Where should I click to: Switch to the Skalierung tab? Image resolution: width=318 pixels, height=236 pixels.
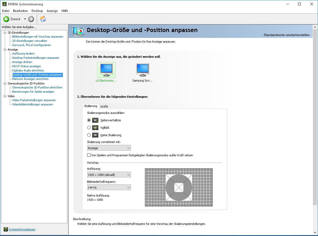(91, 106)
